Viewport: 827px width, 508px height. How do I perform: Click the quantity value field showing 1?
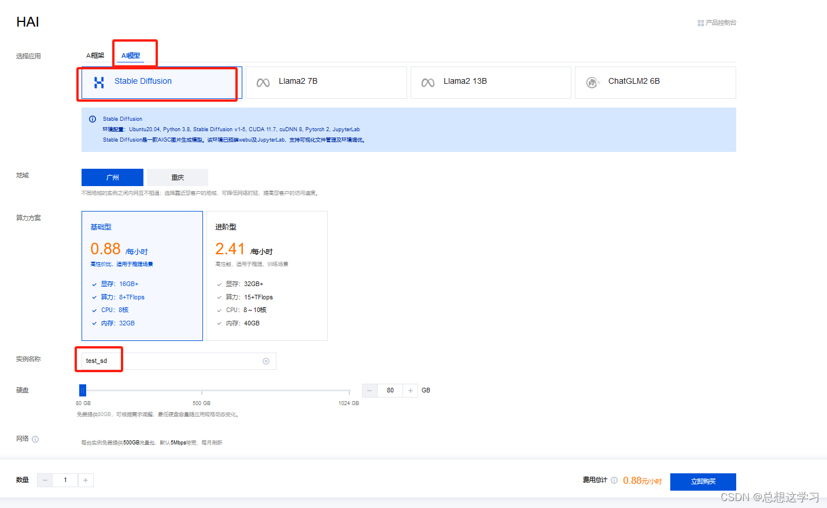pos(65,480)
